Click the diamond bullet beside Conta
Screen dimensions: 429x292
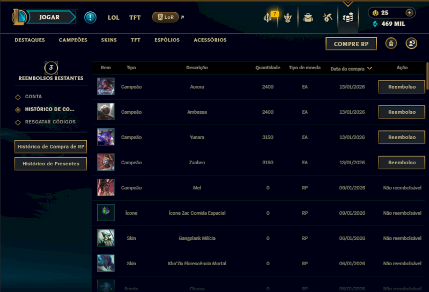click(x=18, y=97)
